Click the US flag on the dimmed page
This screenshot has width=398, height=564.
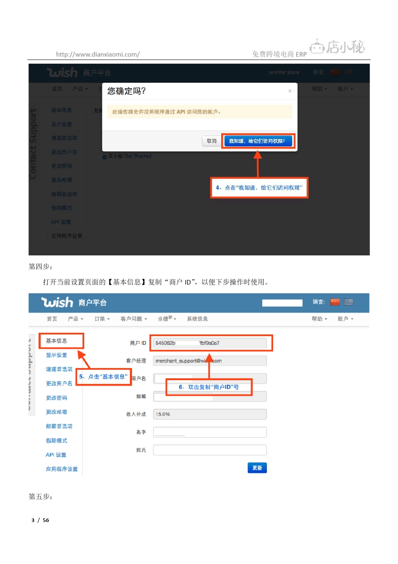click(x=348, y=72)
